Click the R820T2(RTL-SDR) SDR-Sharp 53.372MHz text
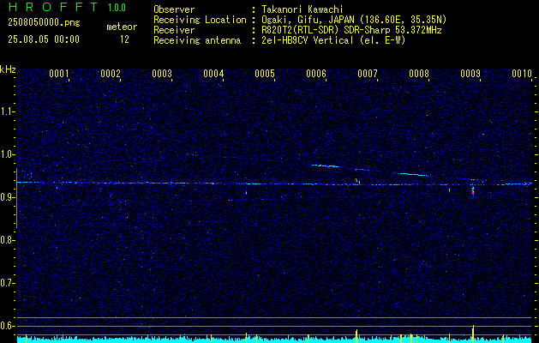 351,30
